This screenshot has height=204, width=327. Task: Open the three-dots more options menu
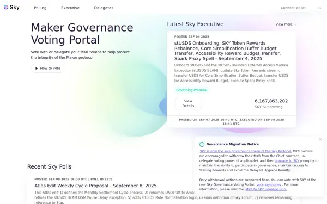click(319, 8)
